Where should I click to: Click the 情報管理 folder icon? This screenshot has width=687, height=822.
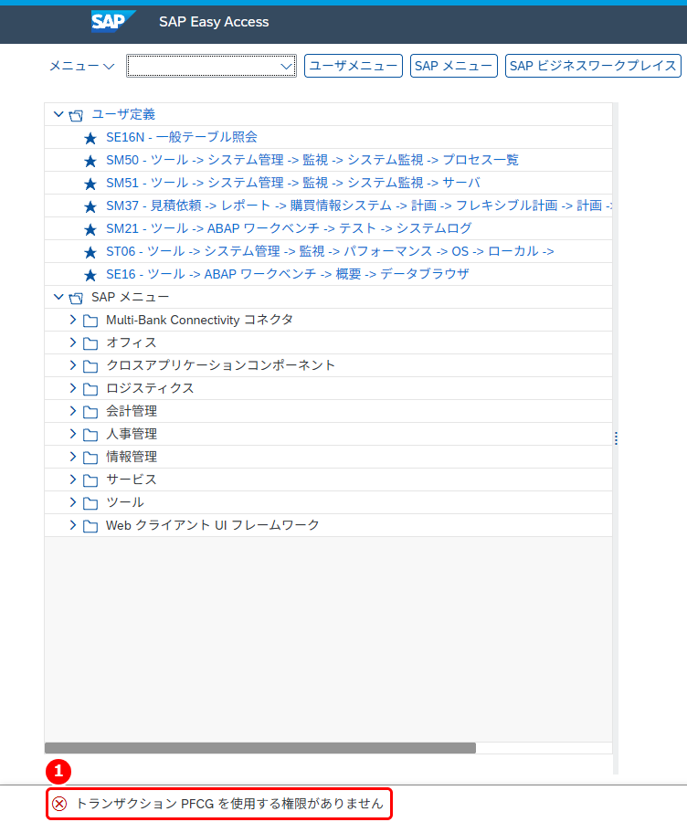click(90, 458)
